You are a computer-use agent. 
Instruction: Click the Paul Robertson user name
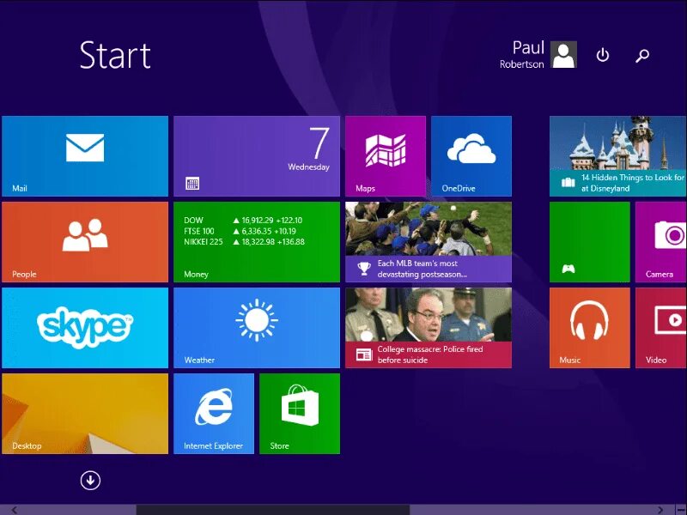[522, 55]
